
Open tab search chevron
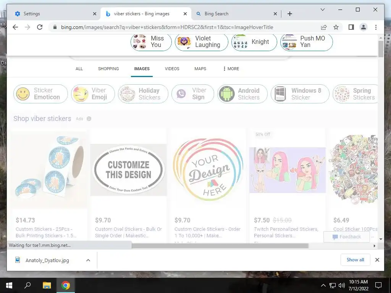pos(322,10)
